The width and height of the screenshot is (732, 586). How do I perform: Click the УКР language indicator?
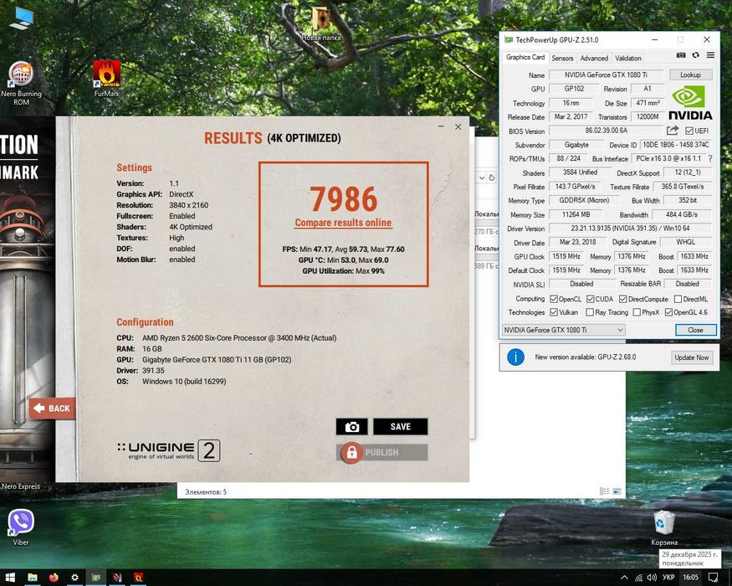pyautogui.click(x=668, y=578)
